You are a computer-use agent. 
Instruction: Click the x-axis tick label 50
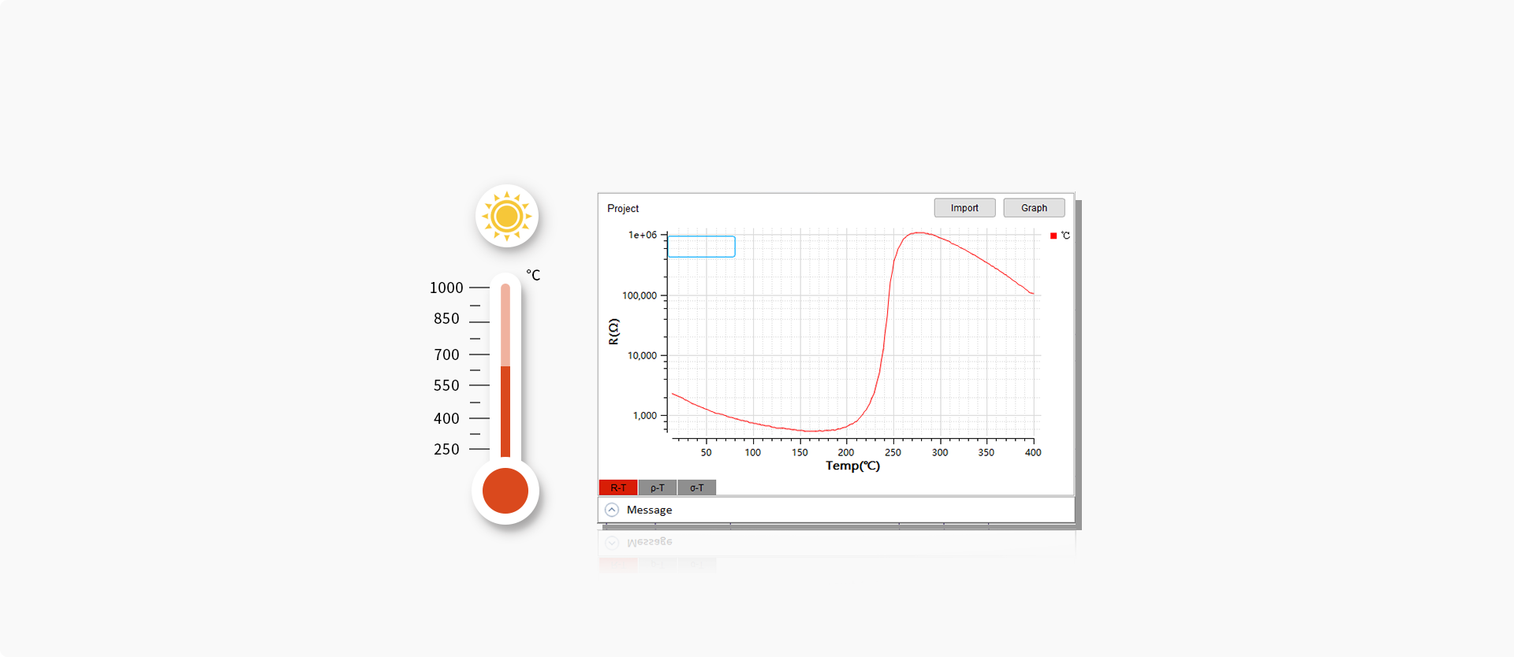[x=707, y=452]
